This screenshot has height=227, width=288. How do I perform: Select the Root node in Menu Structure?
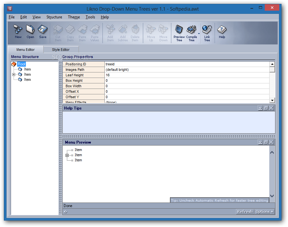click(21, 64)
